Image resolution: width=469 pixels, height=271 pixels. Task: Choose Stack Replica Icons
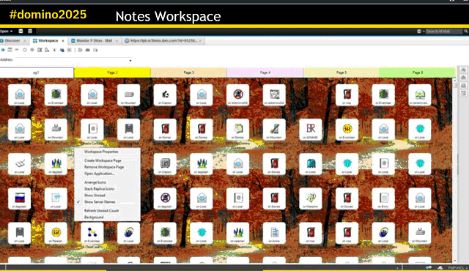[x=99, y=189]
